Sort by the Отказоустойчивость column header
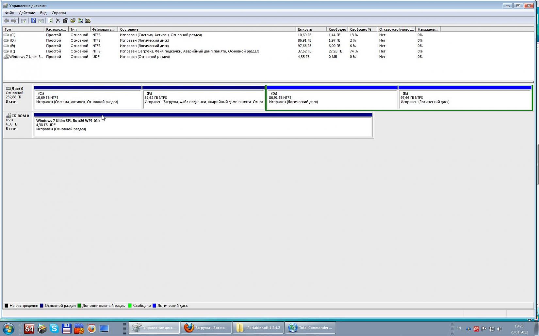539x336 pixels. tap(396, 29)
